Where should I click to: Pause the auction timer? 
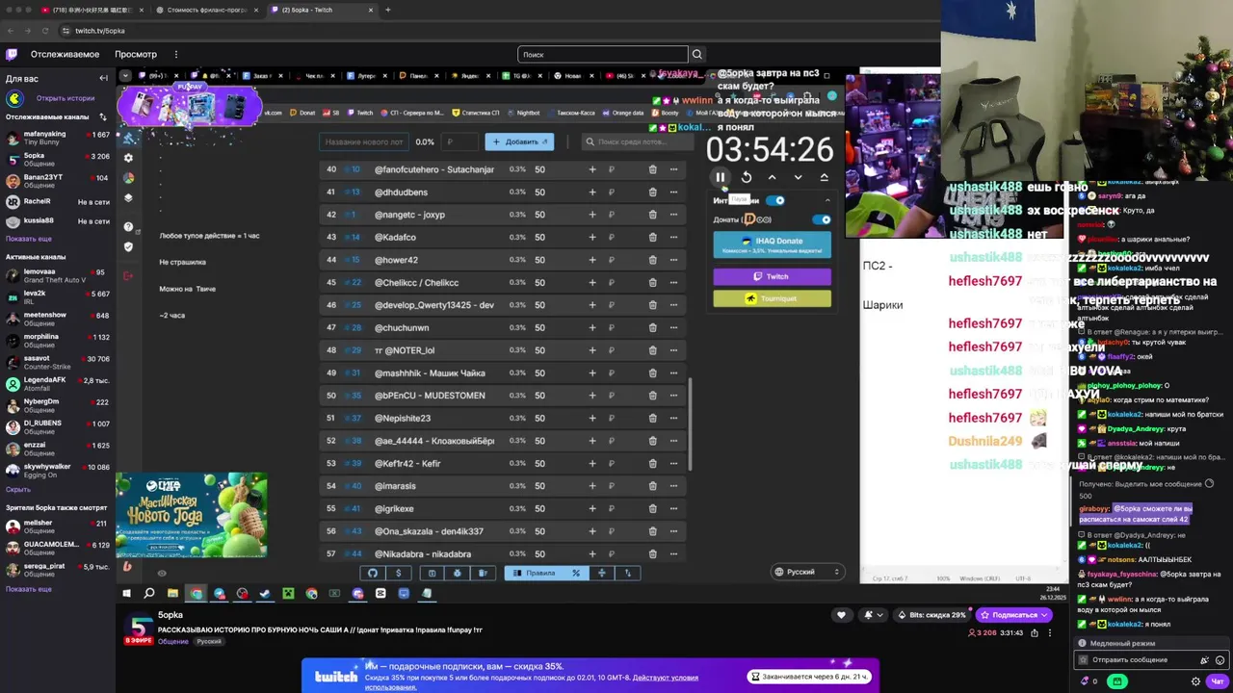(720, 177)
